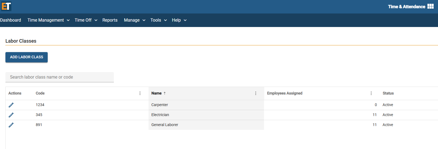Image resolution: width=438 pixels, height=149 pixels.
Task: Click Active status for Electrician
Action: (388, 115)
